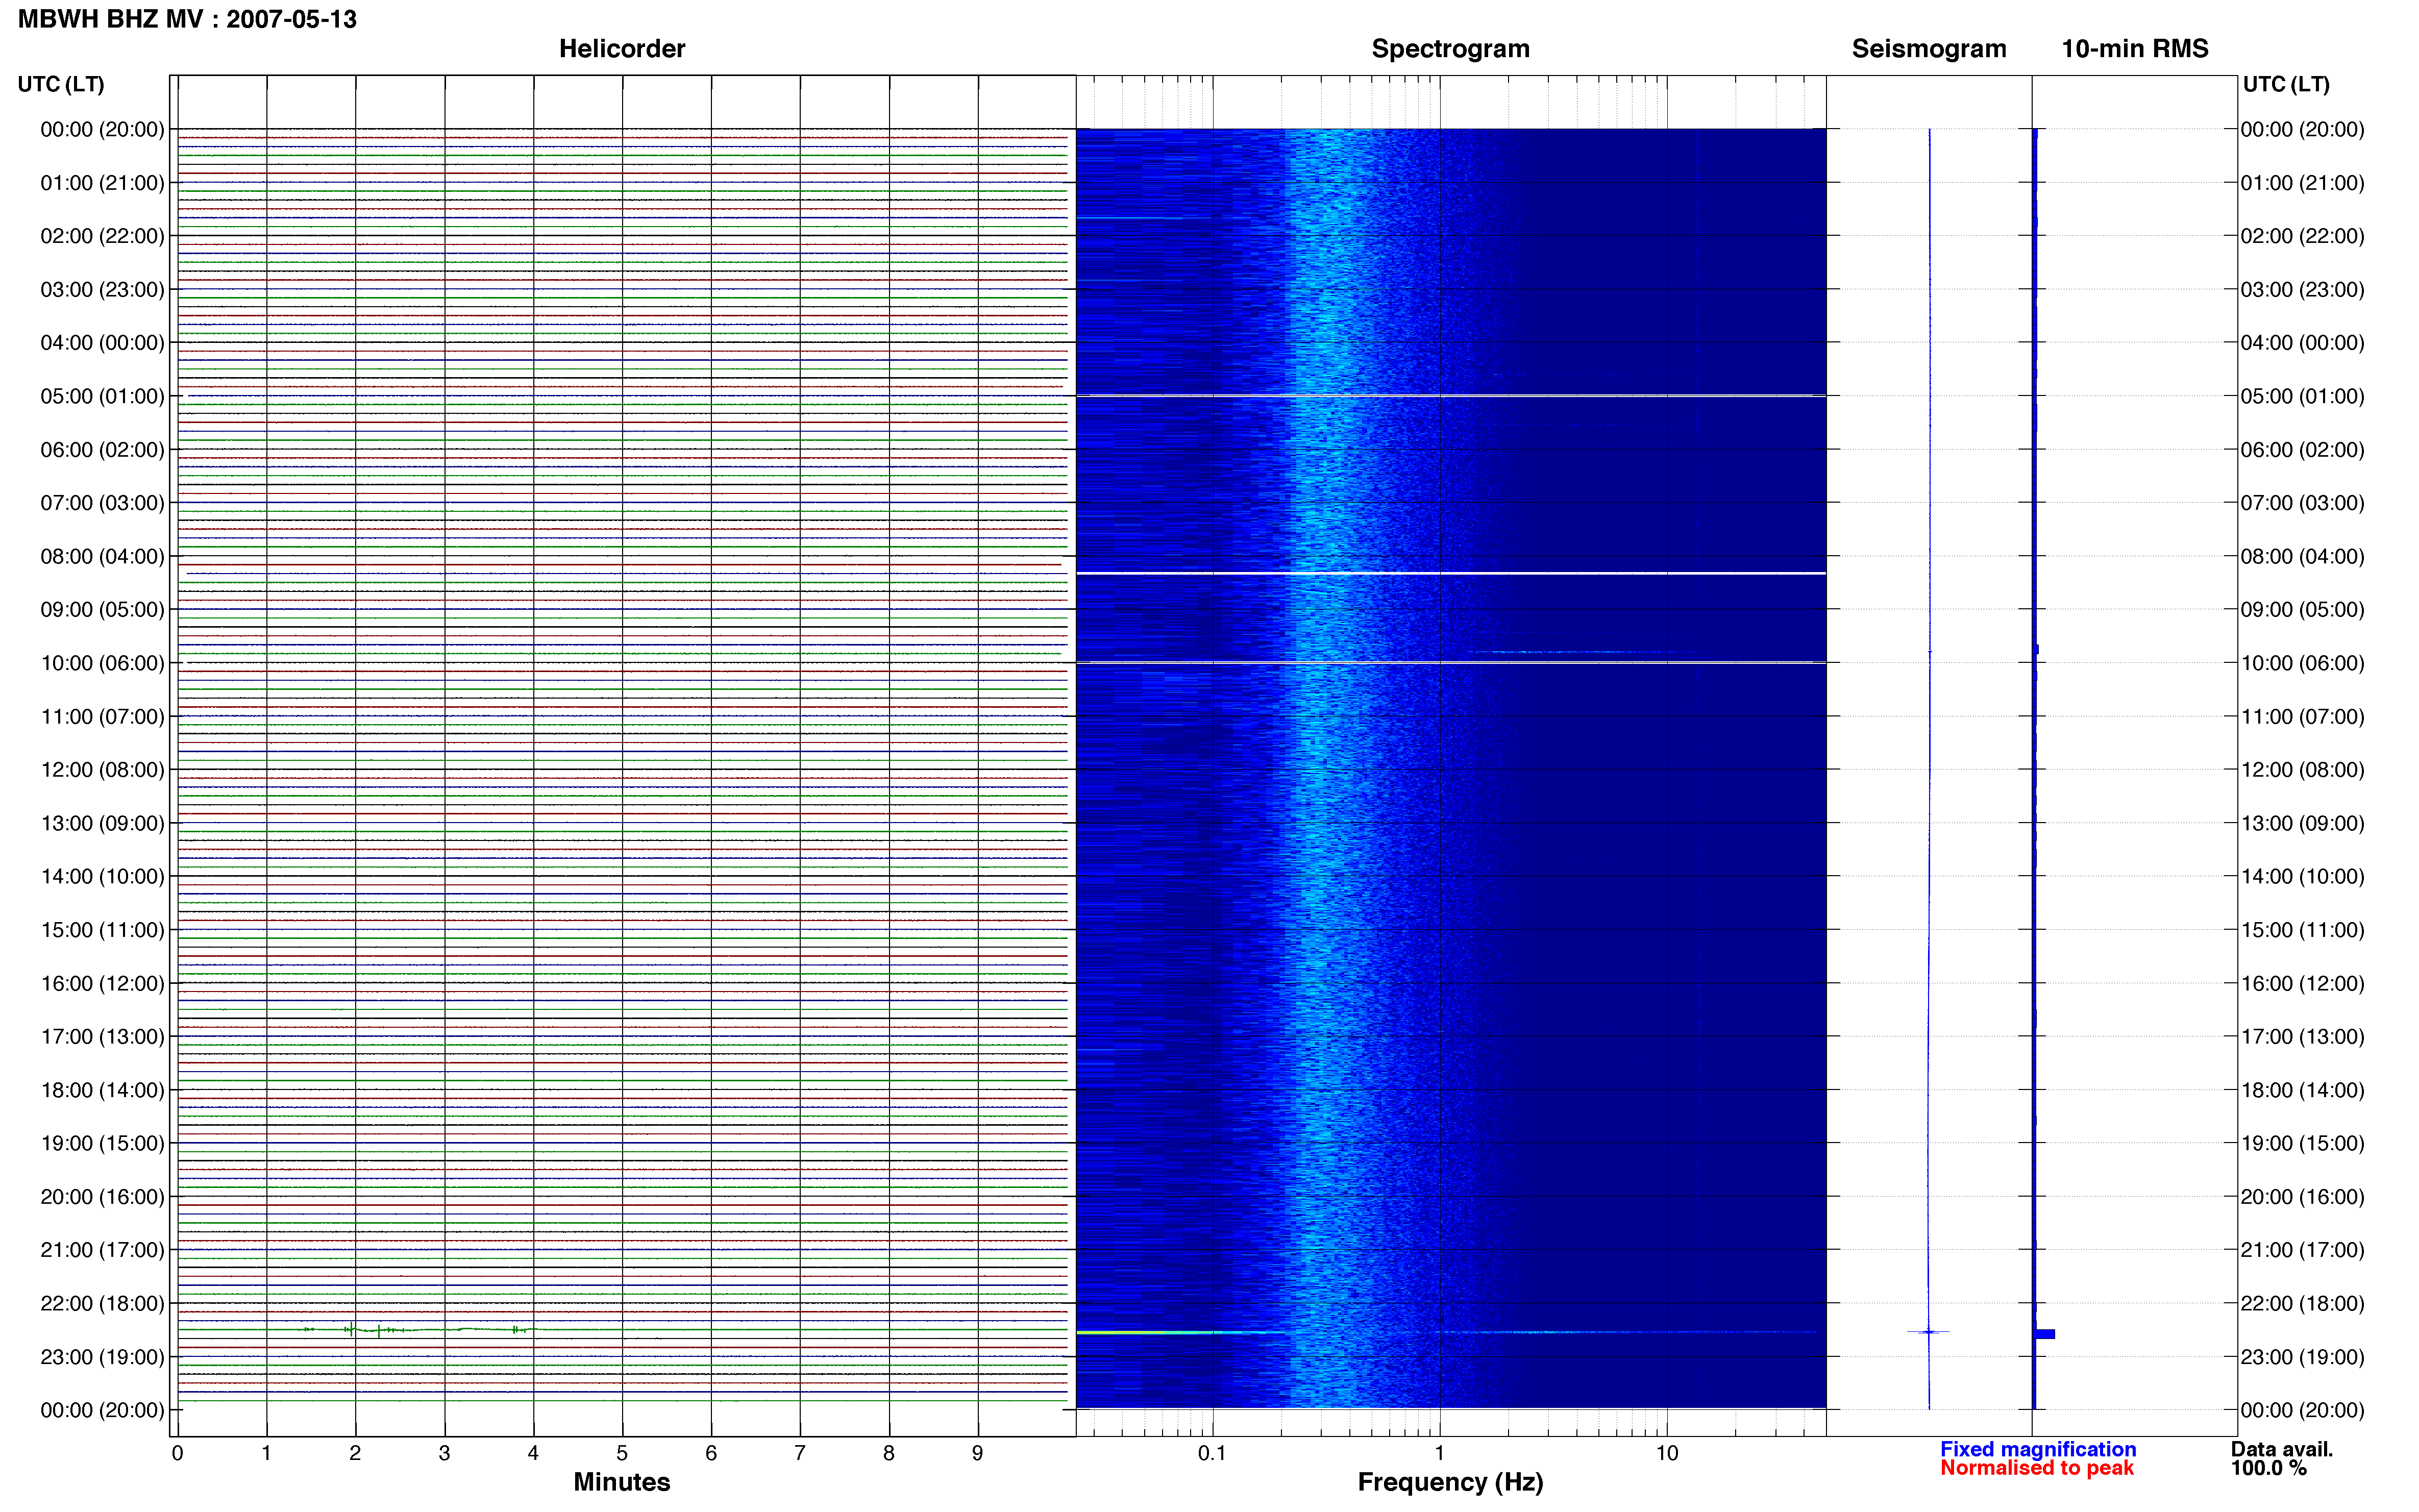Click the 'Frequency (Hz)' x-axis label
The width and height of the screenshot is (2419, 1512).
(1450, 1482)
